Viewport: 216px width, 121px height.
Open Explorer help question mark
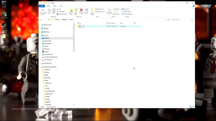click(x=193, y=6)
